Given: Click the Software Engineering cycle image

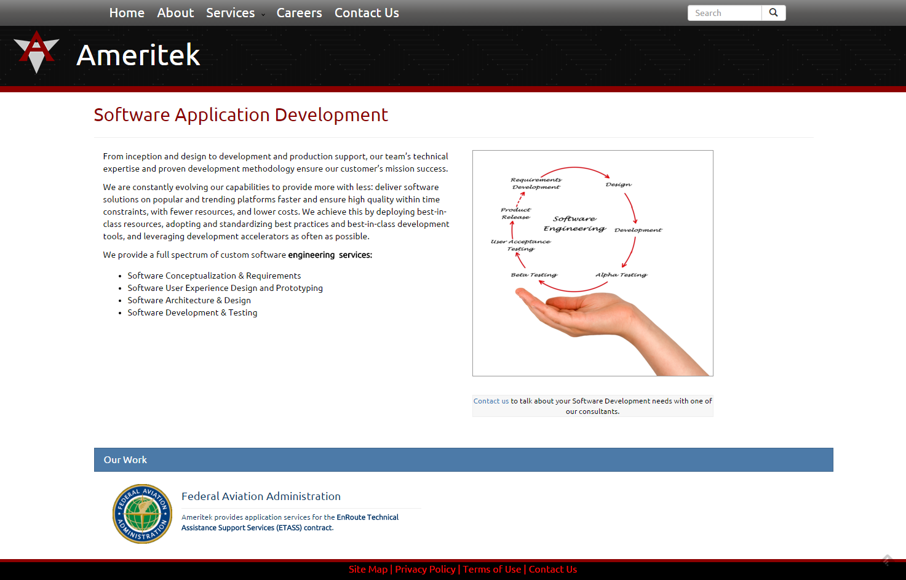Looking at the screenshot, I should click(592, 263).
